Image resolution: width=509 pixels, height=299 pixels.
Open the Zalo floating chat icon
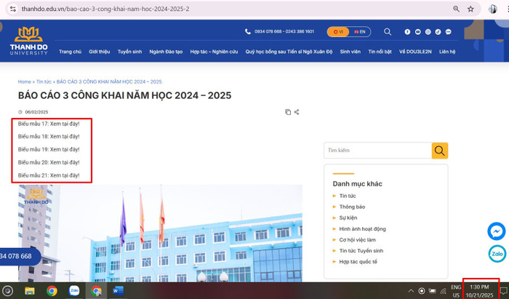(497, 254)
